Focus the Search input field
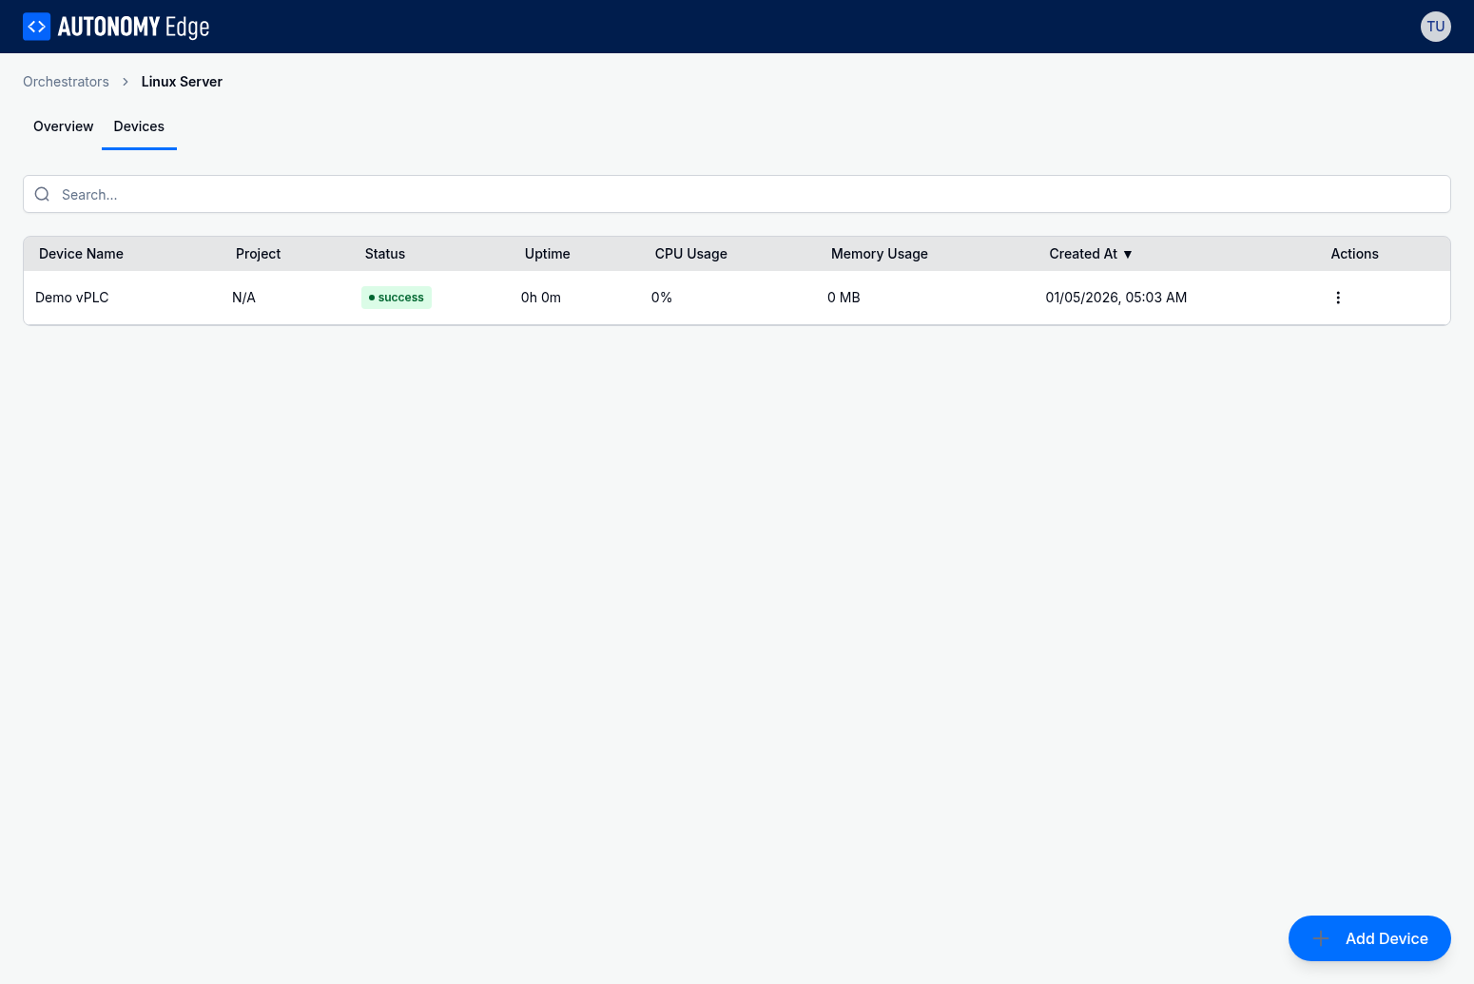This screenshot has width=1474, height=984. coord(737,194)
